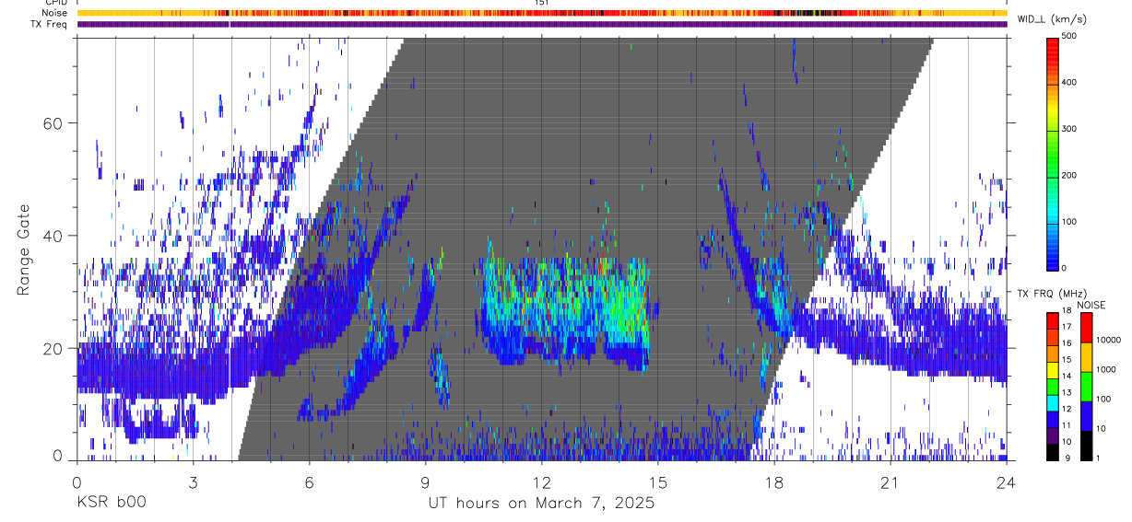Pick green segment of NOISE legend

pos(1085,387)
